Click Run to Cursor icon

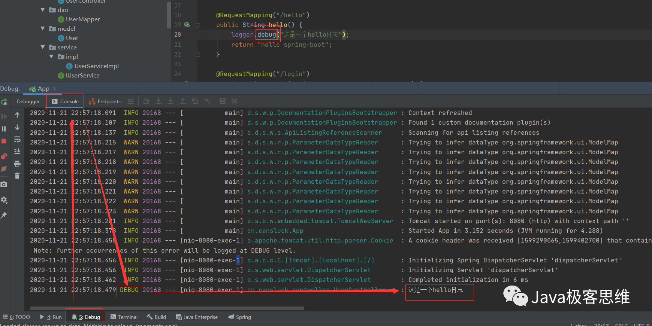pyautogui.click(x=207, y=101)
